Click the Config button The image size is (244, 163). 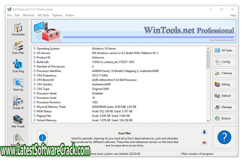pos(224,62)
